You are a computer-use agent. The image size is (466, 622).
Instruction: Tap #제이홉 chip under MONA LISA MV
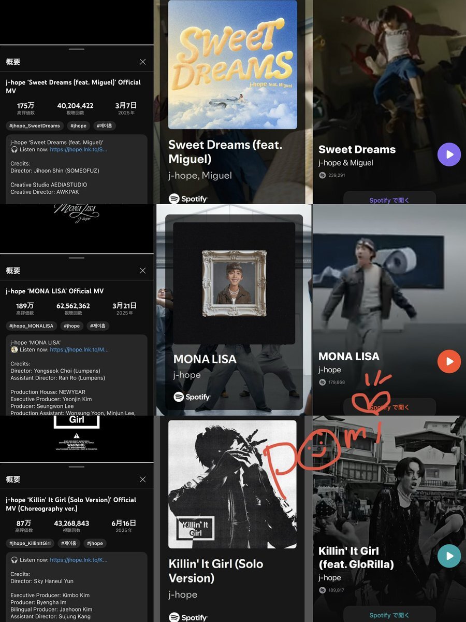98,326
